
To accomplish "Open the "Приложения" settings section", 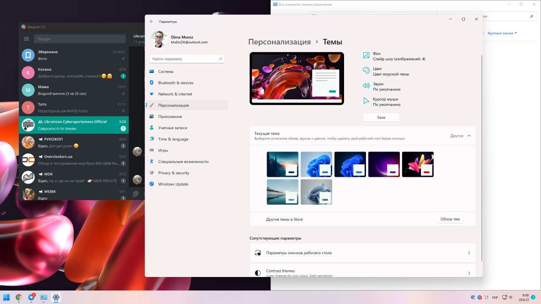I will pos(186,117).
